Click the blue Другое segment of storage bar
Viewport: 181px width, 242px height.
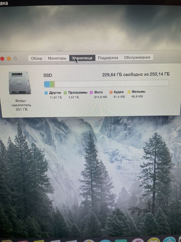click(x=47, y=84)
